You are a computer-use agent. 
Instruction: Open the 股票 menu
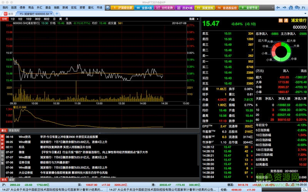14,7
